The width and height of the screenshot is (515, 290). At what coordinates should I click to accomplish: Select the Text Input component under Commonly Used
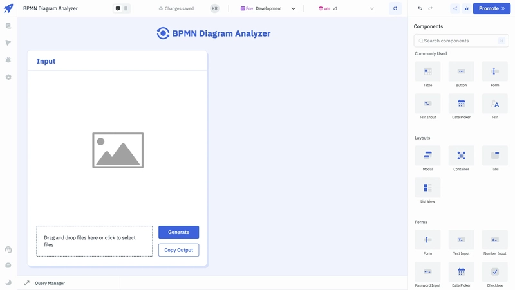427,106
